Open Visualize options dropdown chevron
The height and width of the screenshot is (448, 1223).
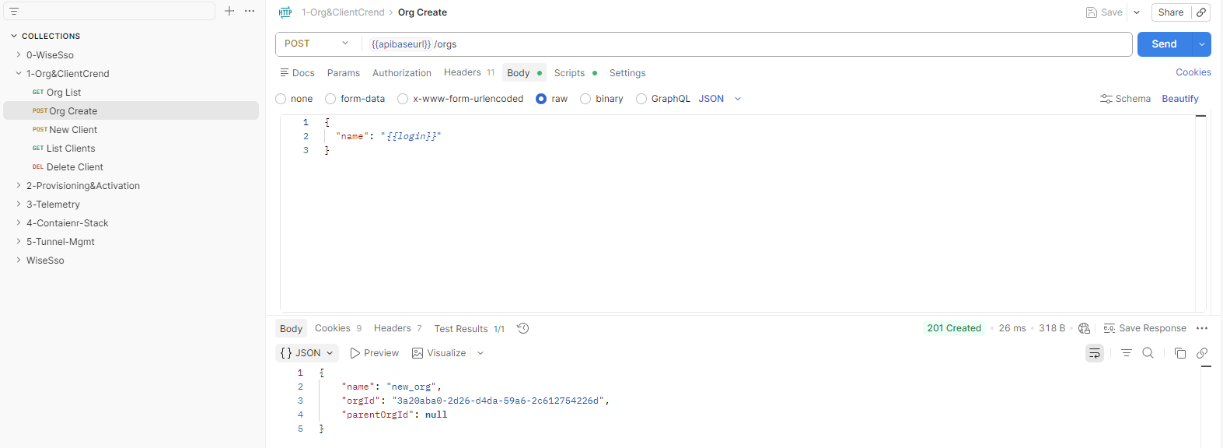coord(480,353)
